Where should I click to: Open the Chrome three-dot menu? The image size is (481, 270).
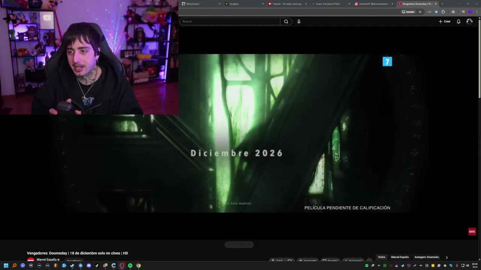coord(477,12)
